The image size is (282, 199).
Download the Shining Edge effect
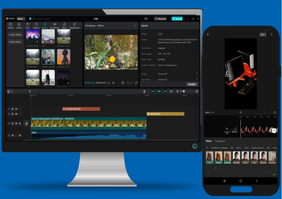point(38,41)
